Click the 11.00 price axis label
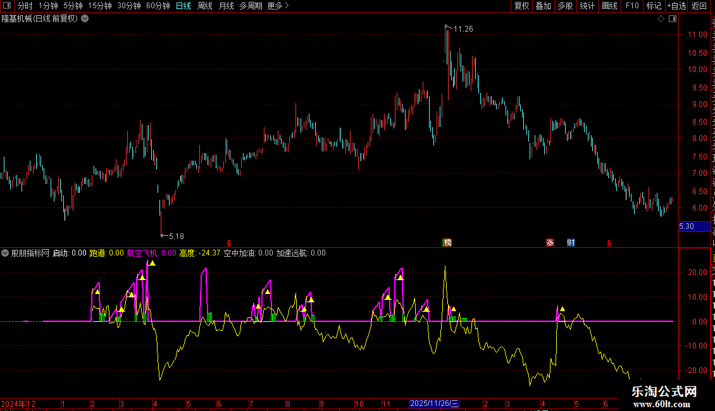 pos(697,35)
